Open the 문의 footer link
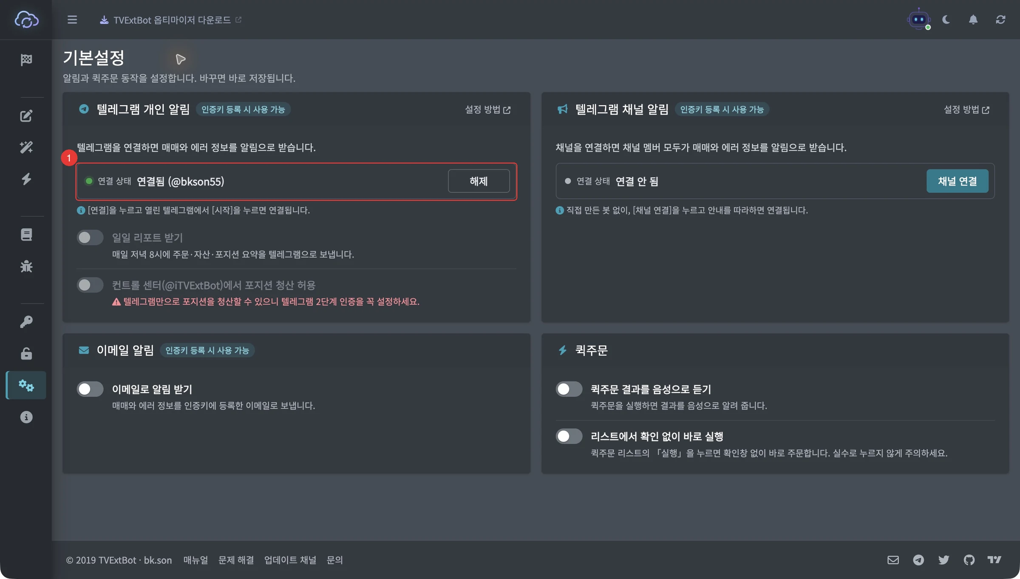This screenshot has height=579, width=1020. tap(334, 560)
